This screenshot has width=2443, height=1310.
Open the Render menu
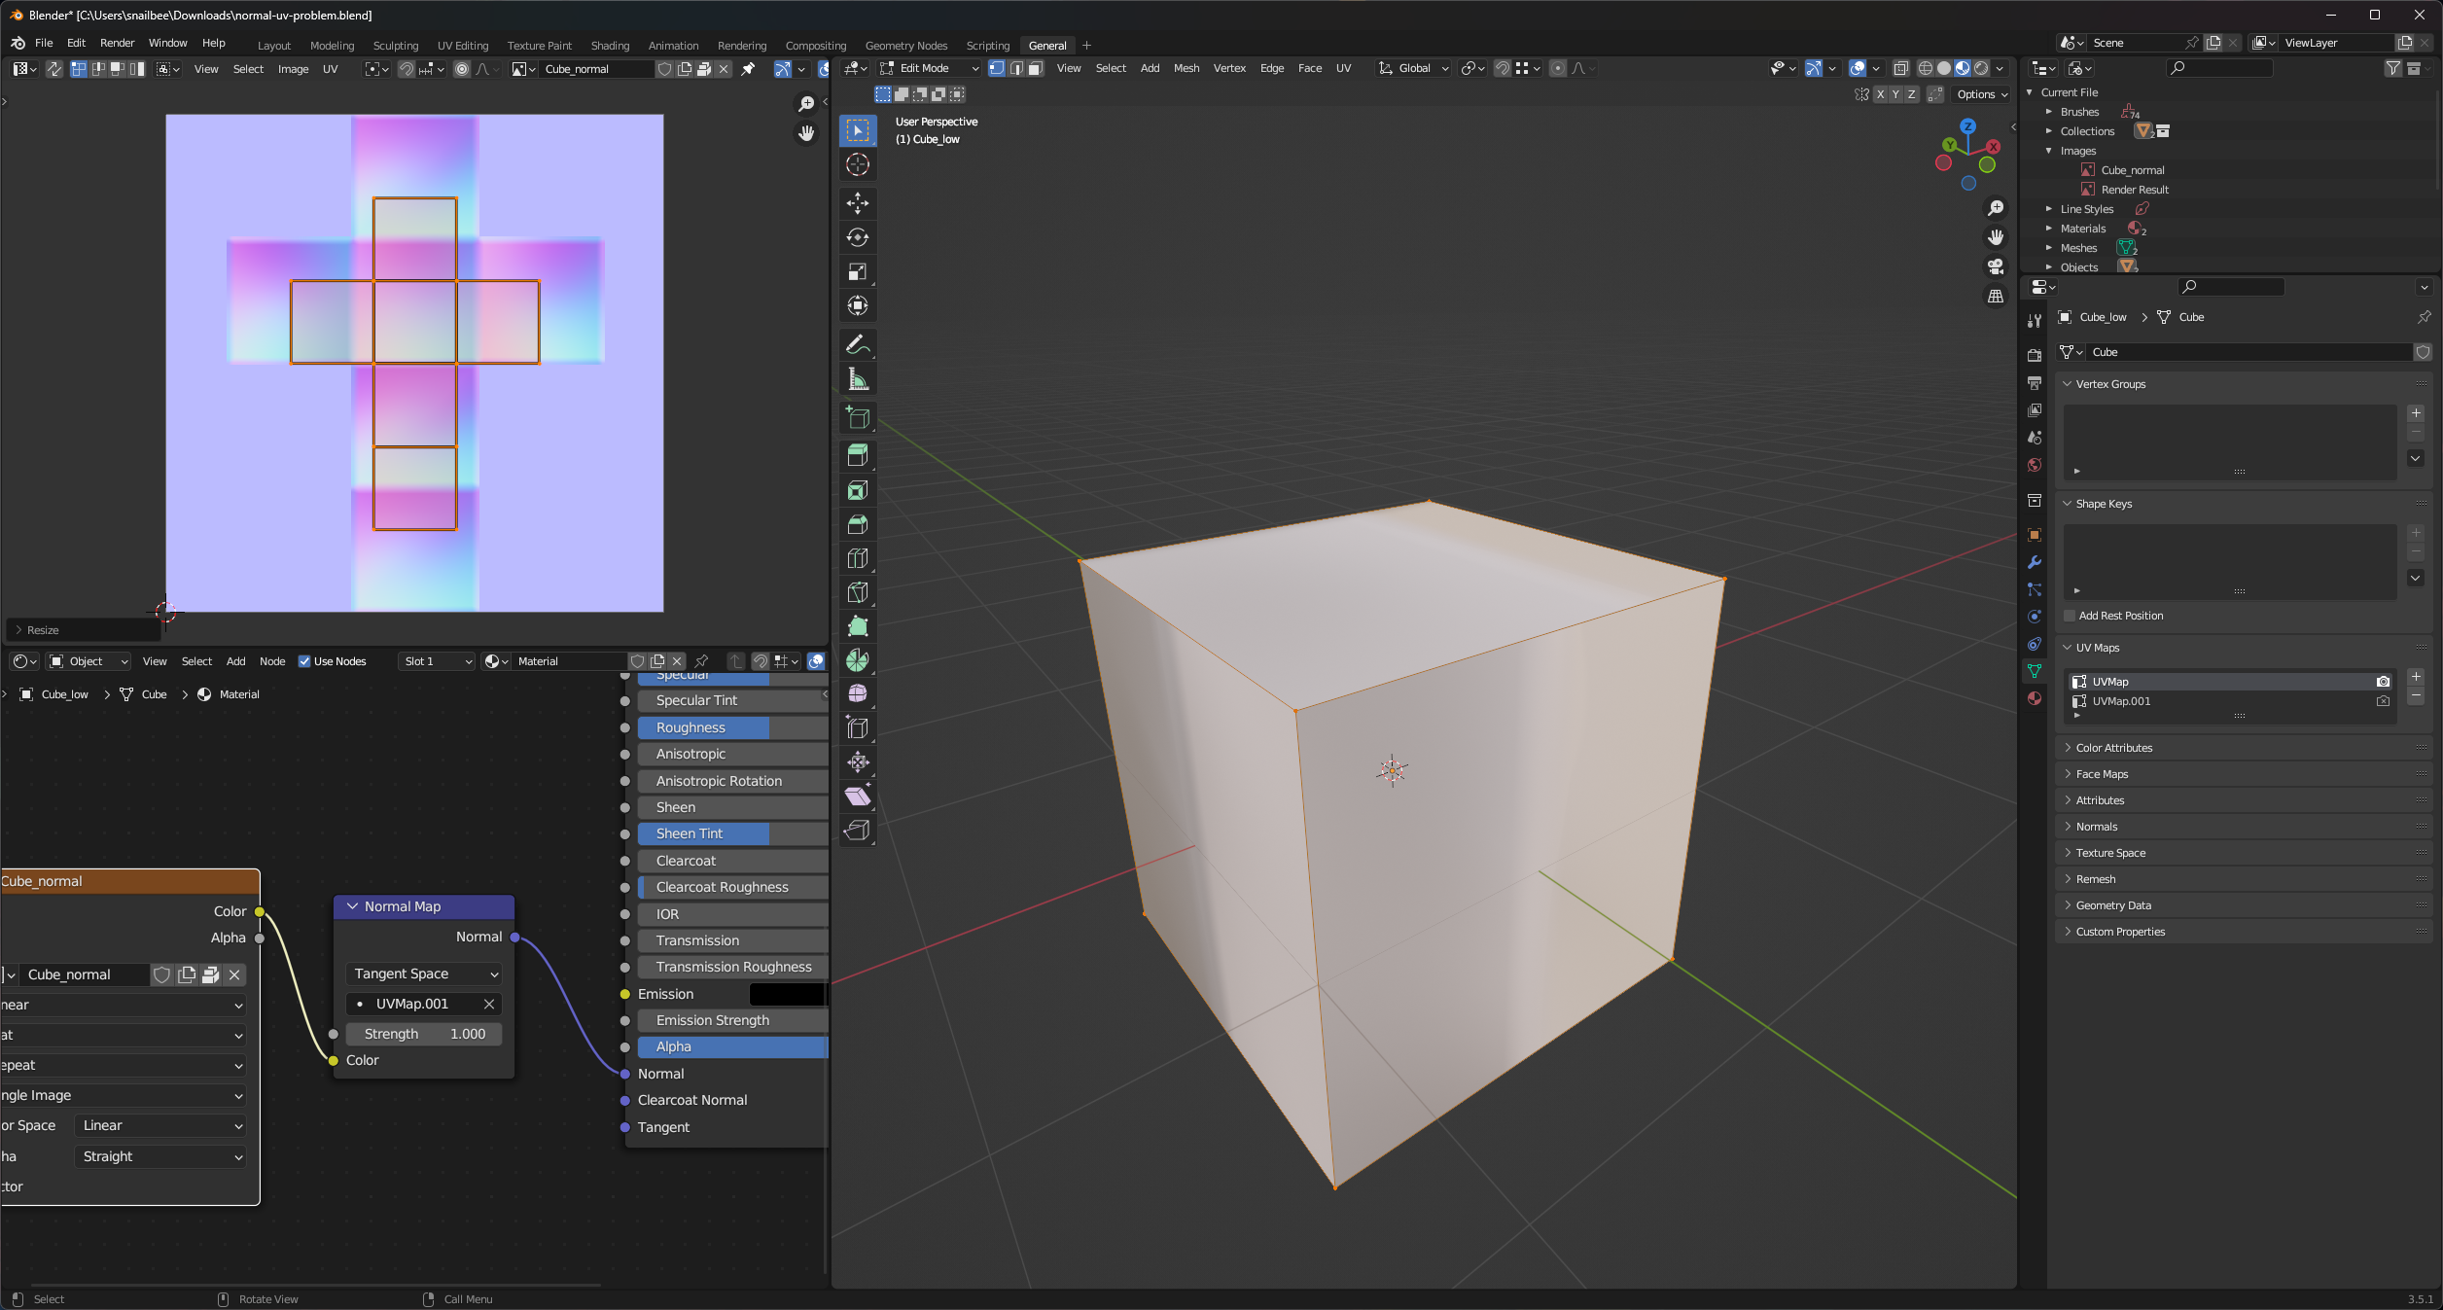click(117, 43)
